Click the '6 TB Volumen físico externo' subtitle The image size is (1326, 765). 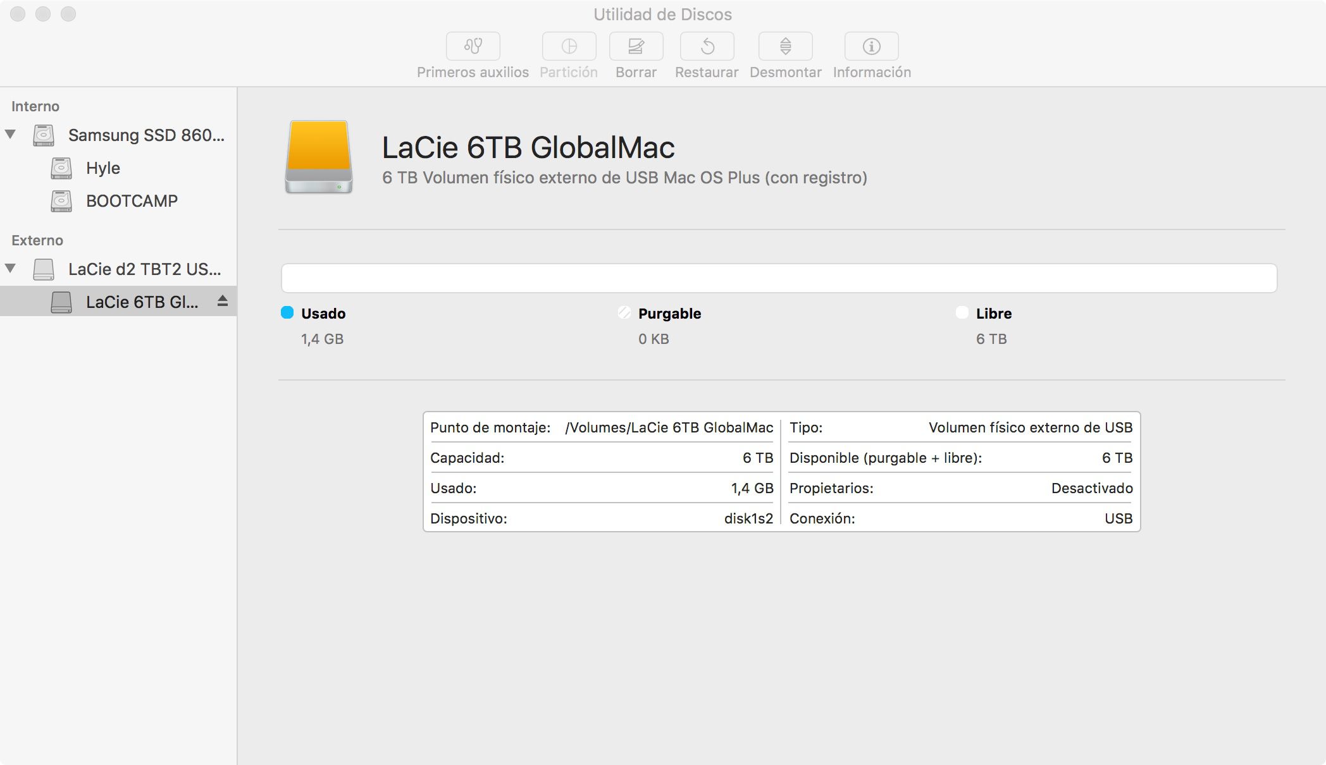pyautogui.click(x=624, y=178)
